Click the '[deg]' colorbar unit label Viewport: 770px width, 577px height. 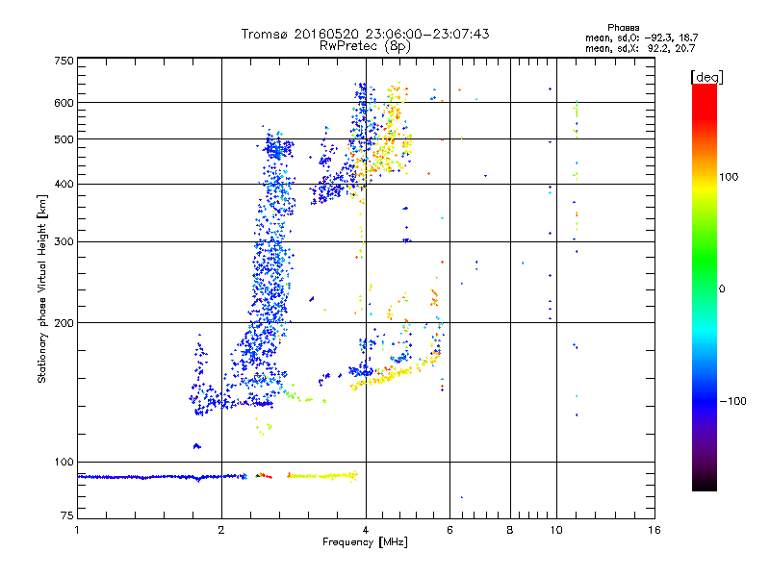pos(706,77)
